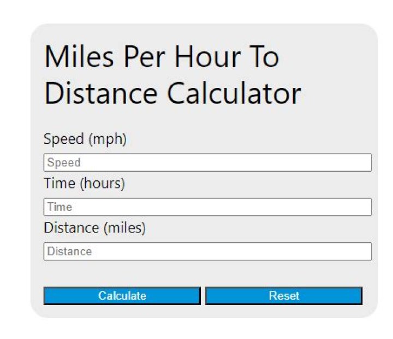Click the "Distance (miles)" label

94,228
